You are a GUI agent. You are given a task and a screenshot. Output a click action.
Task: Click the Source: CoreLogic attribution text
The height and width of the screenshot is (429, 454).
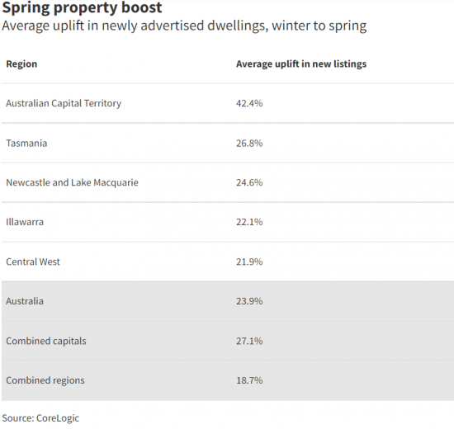pyautogui.click(x=40, y=418)
